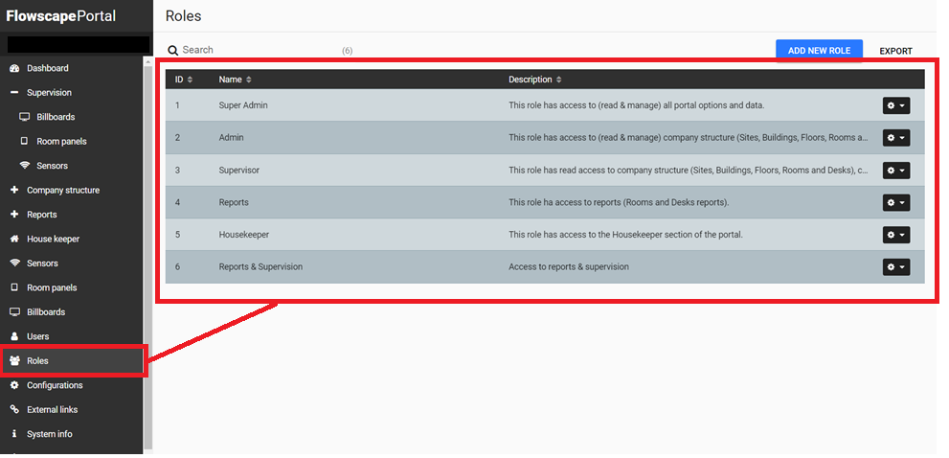This screenshot has width=949, height=458.
Task: Click the Export button
Action: (x=895, y=52)
